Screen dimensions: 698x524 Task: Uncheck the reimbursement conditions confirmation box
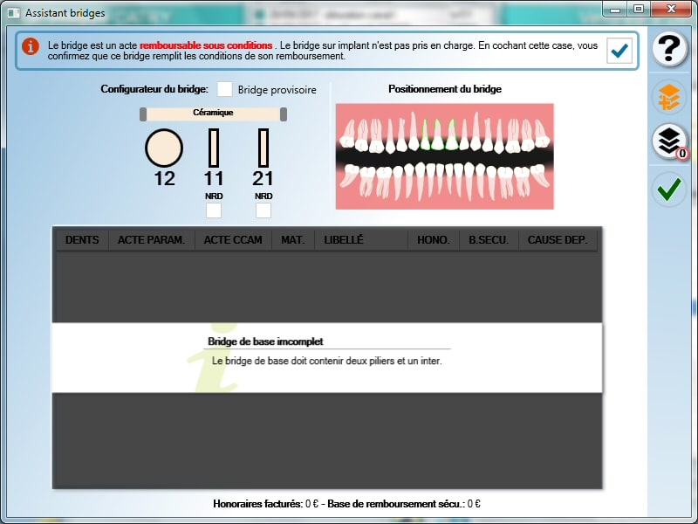(x=620, y=52)
